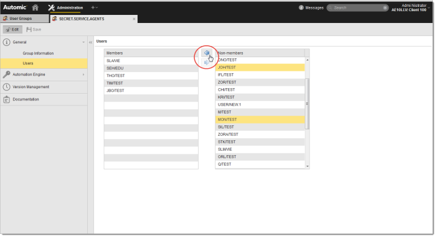Open the Documentation section

(44, 99)
